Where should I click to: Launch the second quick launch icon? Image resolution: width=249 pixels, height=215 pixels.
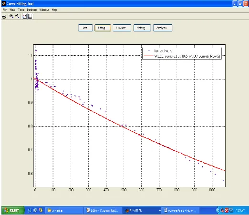35,210
